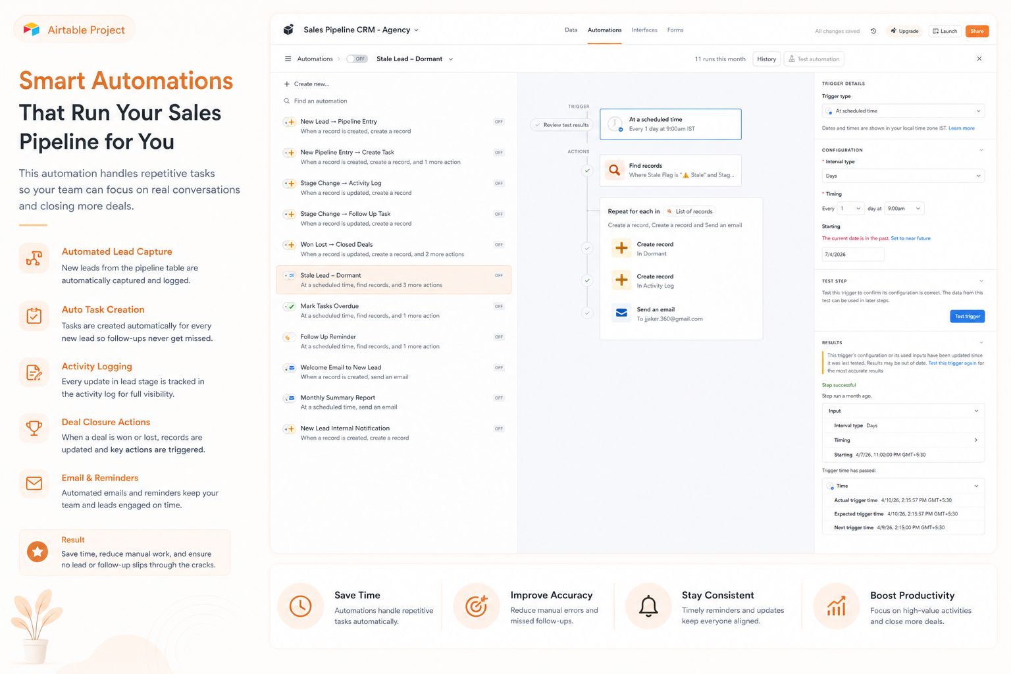Click the plus icon for Create record In Activity Log
The width and height of the screenshot is (1011, 674).
pyautogui.click(x=621, y=280)
